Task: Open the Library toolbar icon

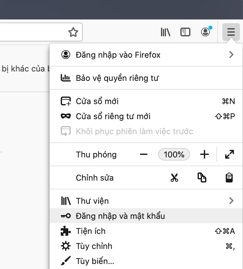Action: pyautogui.click(x=165, y=32)
